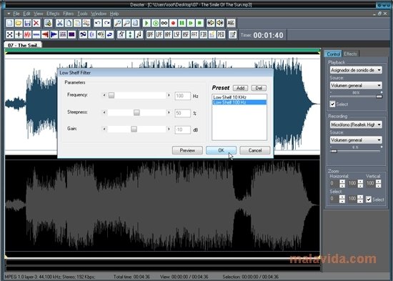Screen dimensions: 393x281
Task: Click the Frequency slider thumb
Action: (111, 95)
